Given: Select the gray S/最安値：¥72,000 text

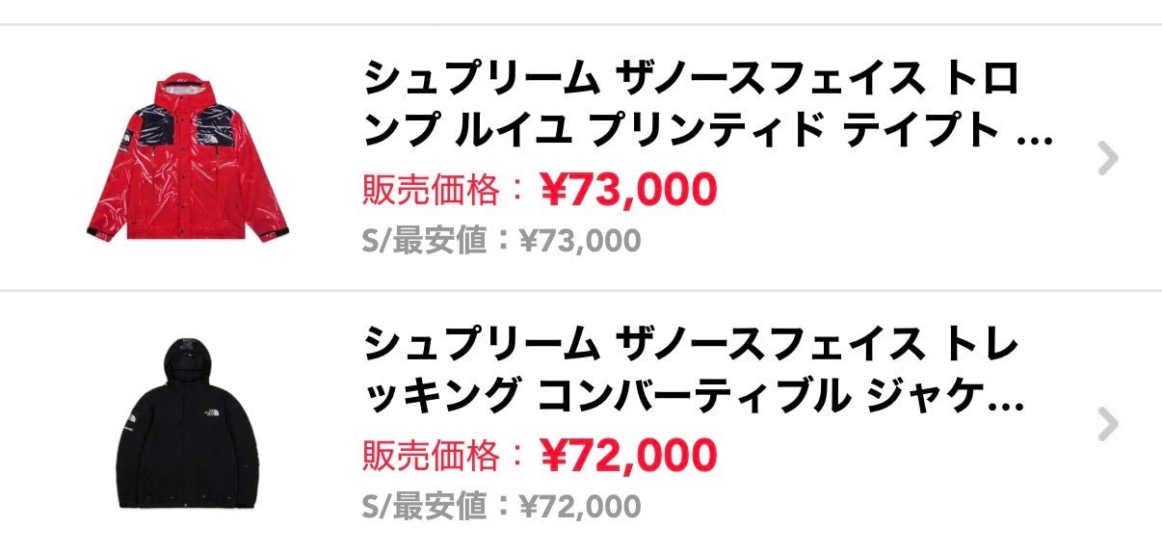Looking at the screenshot, I should [x=501, y=506].
